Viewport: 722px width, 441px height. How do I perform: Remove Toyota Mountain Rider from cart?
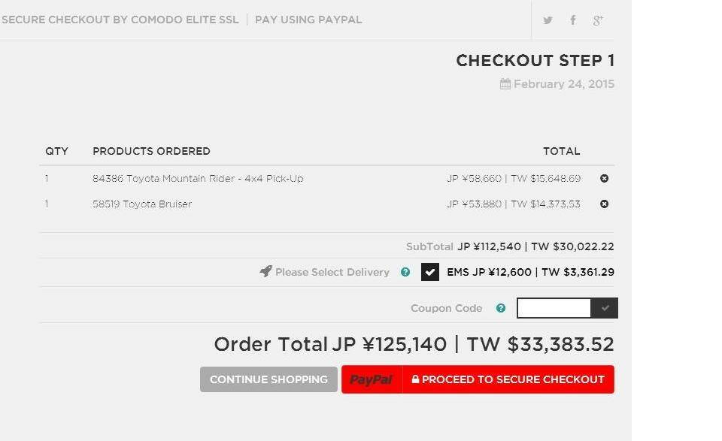click(604, 178)
